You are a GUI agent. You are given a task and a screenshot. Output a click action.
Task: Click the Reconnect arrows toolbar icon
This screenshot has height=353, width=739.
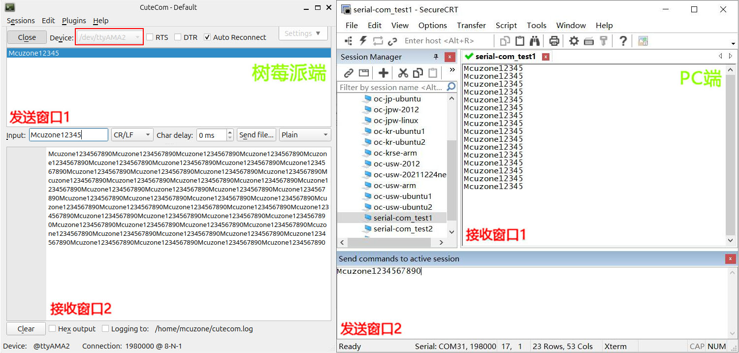click(378, 41)
